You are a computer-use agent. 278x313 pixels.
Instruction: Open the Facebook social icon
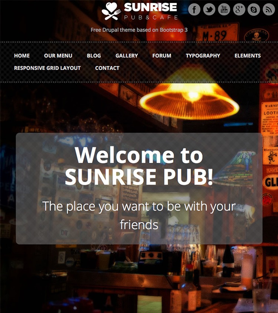pos(194,9)
